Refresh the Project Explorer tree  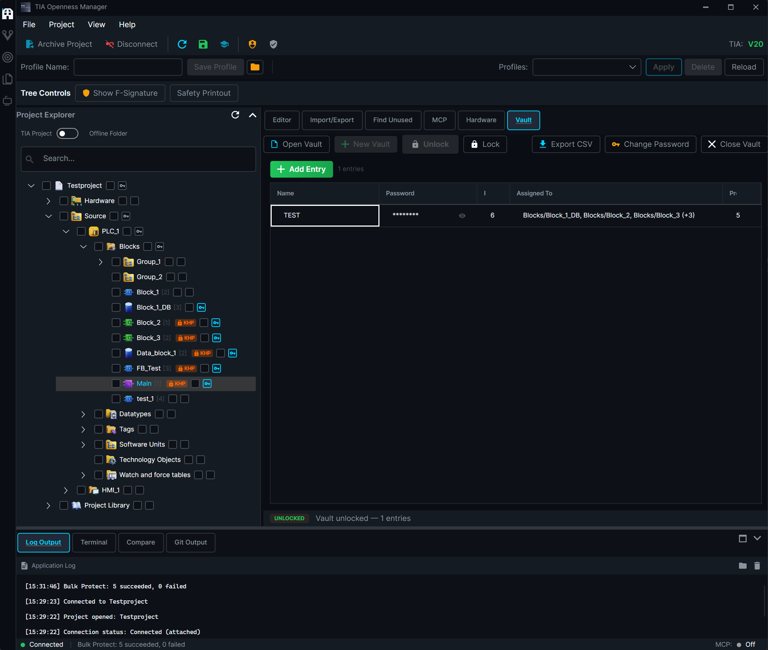pyautogui.click(x=235, y=115)
